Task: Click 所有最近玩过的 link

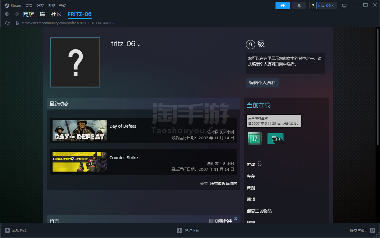Action: 224,184
